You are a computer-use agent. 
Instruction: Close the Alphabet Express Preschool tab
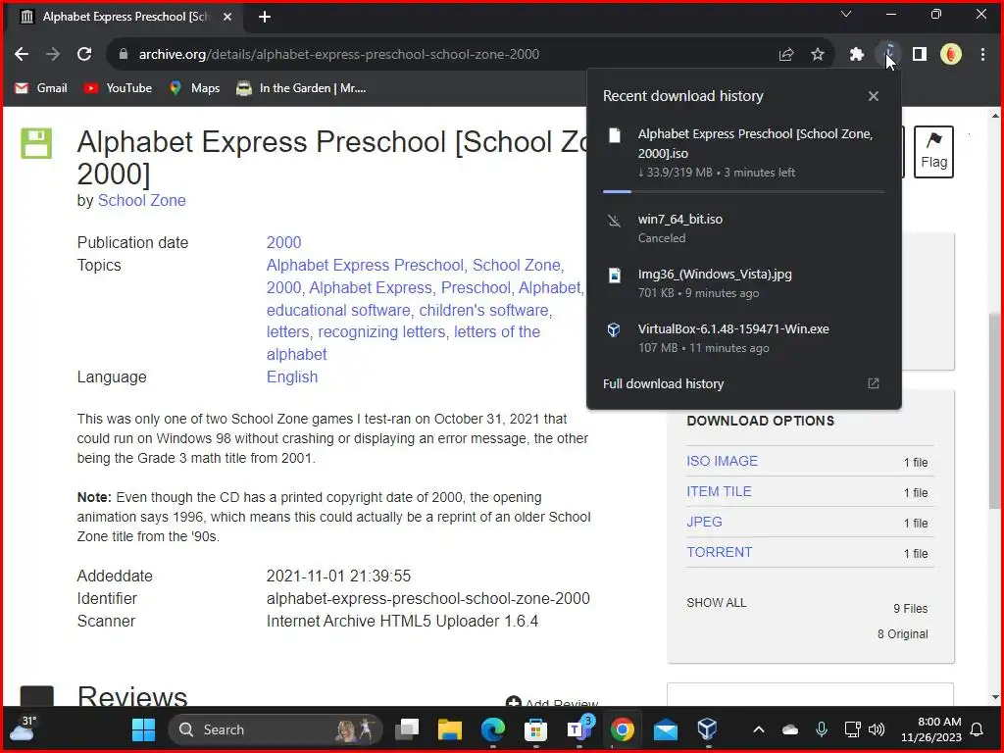click(x=227, y=17)
